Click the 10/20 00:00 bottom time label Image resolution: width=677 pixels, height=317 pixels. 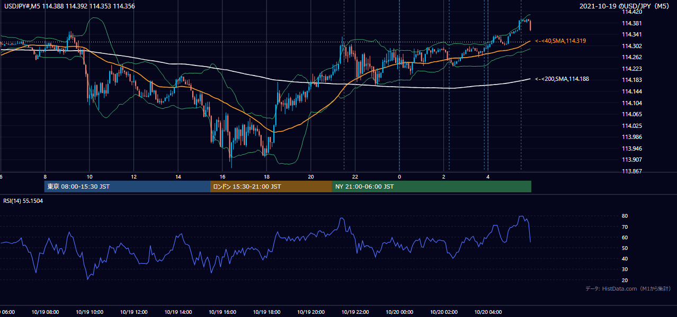tap(399, 312)
